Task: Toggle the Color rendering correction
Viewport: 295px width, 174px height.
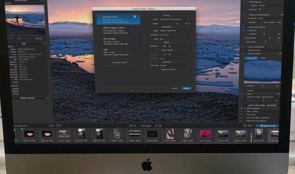Action: point(245,108)
